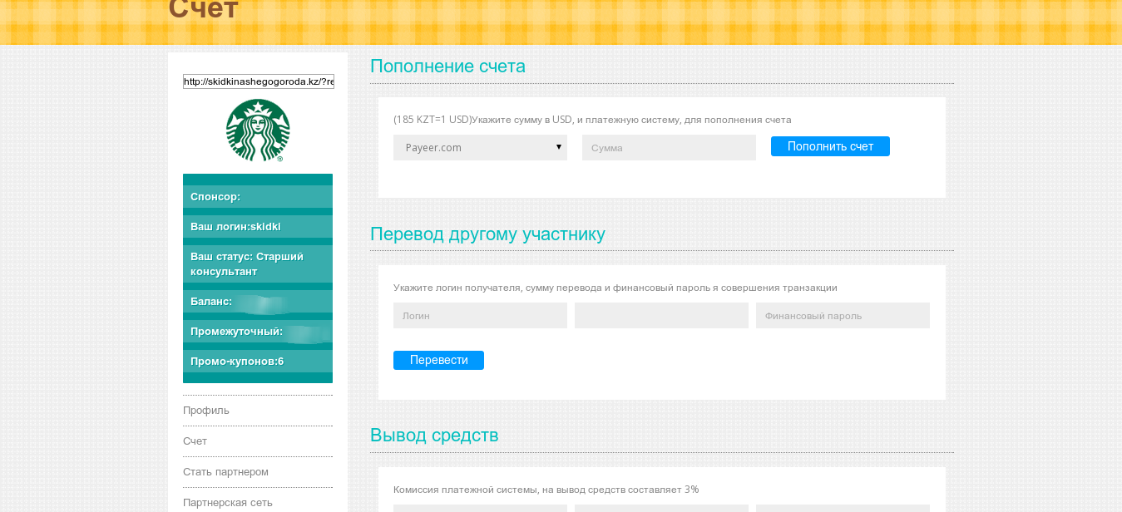The height and width of the screenshot is (512, 1122).
Task: Click the 3% withdrawal commission note
Action: point(546,490)
